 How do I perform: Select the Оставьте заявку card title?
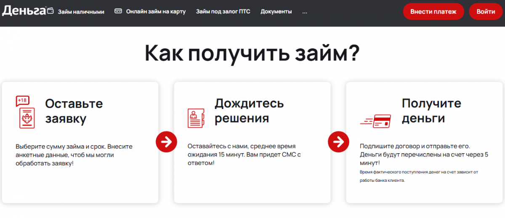[x=74, y=111]
